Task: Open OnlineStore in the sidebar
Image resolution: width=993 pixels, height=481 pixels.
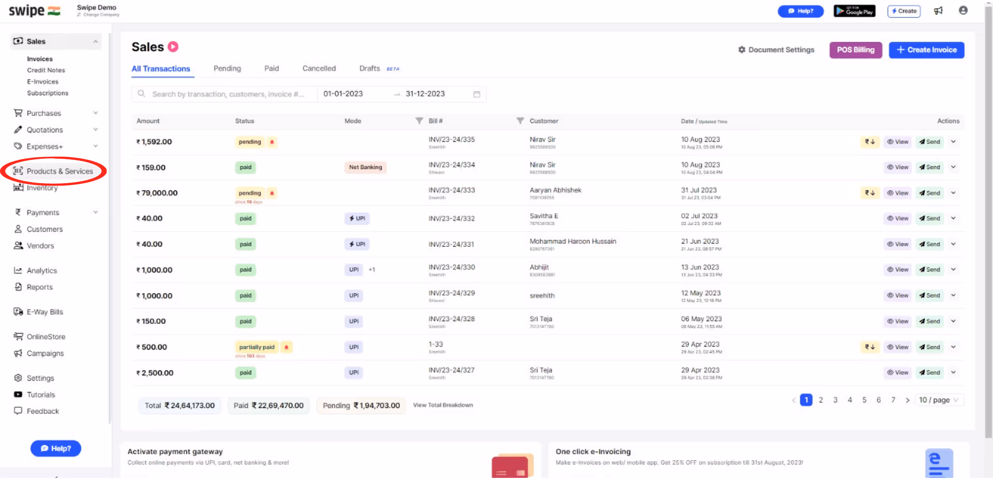Action: [39, 337]
